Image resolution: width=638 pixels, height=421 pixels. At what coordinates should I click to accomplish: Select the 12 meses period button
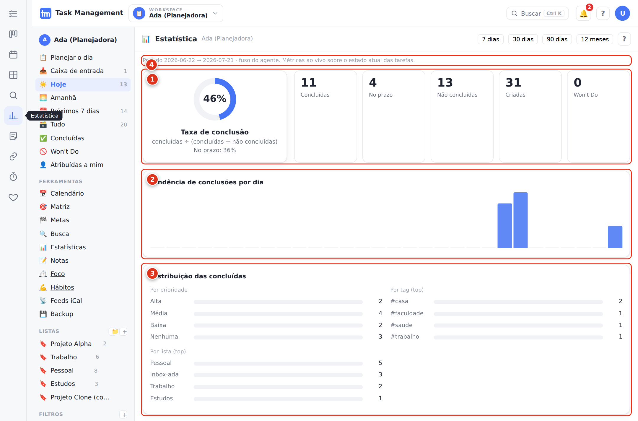595,39
